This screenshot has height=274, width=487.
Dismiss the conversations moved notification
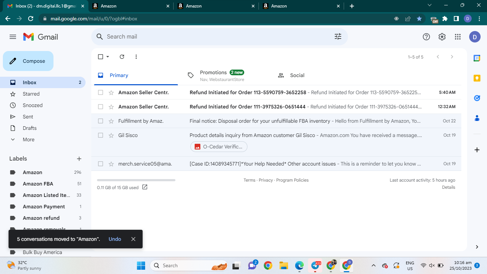click(133, 239)
